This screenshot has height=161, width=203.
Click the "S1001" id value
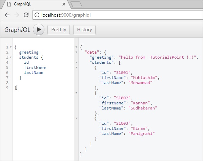pos(122,73)
